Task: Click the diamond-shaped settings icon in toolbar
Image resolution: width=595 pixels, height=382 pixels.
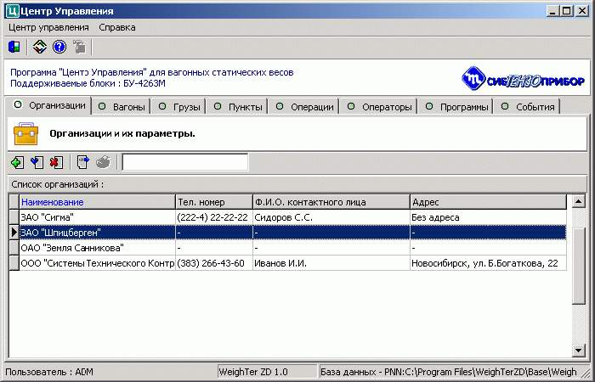Action: pyautogui.click(x=39, y=47)
